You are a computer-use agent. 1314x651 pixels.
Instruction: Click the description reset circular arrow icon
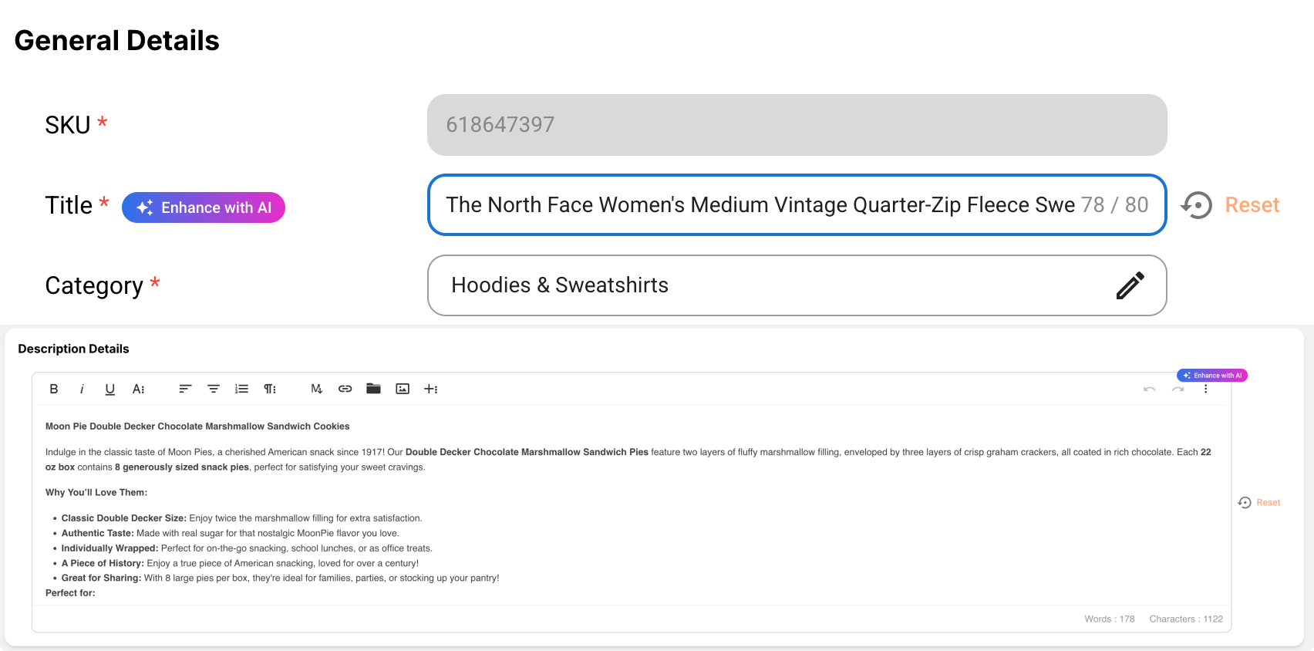(x=1245, y=502)
